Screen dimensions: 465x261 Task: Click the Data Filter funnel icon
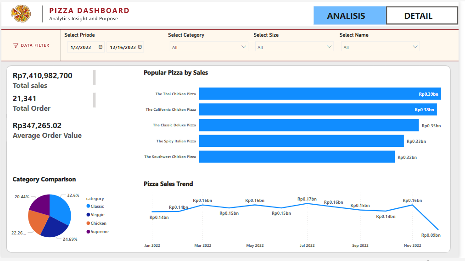[x=16, y=46]
